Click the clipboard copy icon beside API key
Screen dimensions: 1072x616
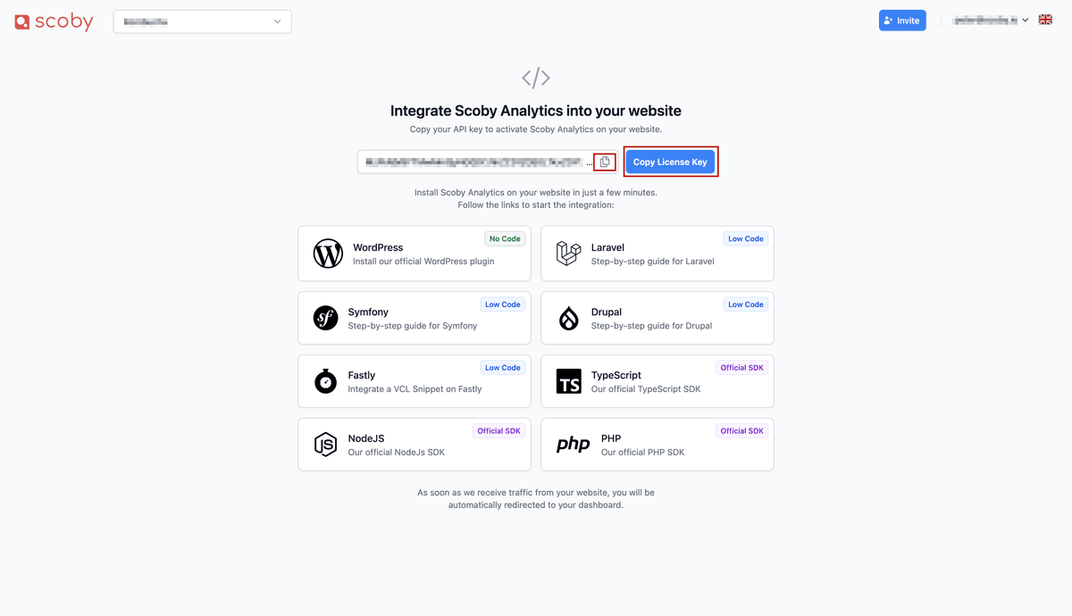605,162
